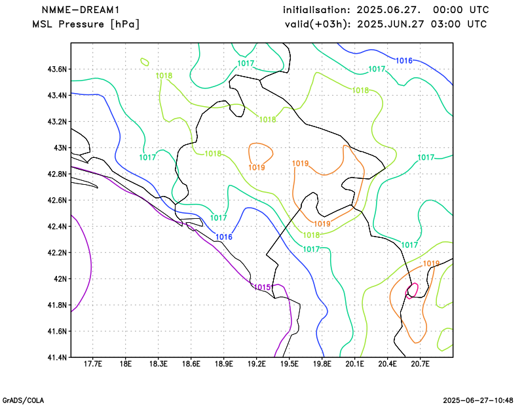The width and height of the screenshot is (524, 405).
Task: Click the purple 1015 contour label
Action: [262, 287]
